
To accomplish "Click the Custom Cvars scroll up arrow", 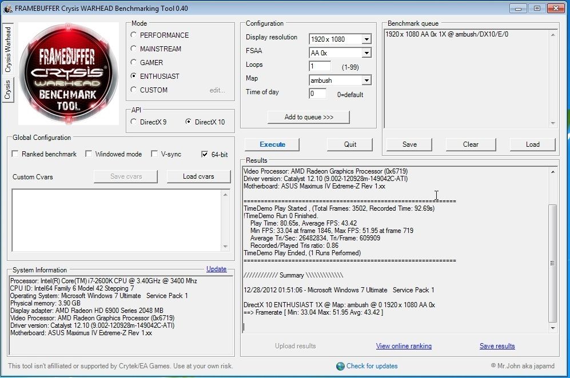I will (x=225, y=195).
